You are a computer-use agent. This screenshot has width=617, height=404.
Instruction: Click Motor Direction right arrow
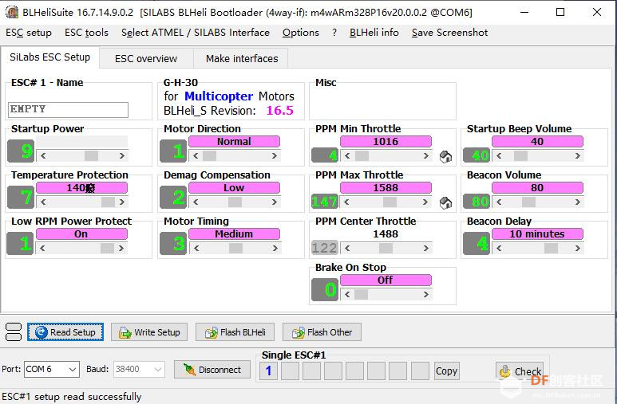275,156
